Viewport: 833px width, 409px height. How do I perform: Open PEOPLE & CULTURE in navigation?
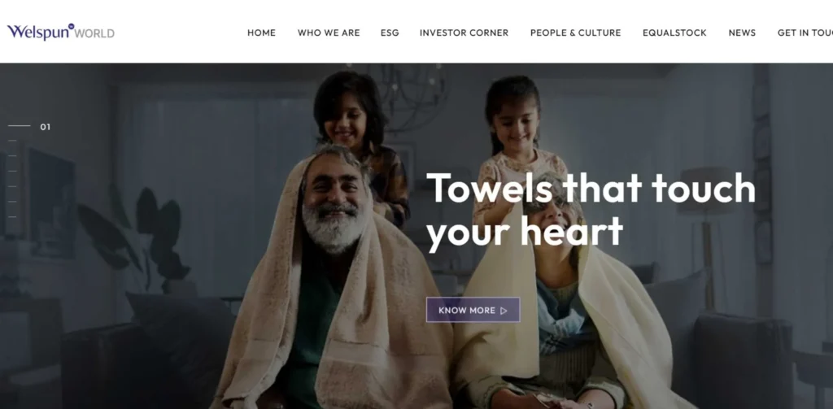[x=575, y=33]
